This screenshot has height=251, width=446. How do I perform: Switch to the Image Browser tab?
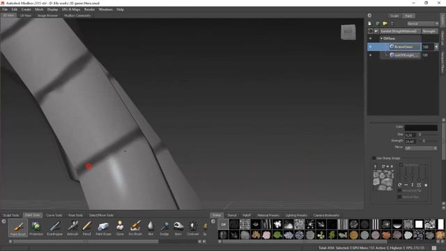(x=47, y=15)
